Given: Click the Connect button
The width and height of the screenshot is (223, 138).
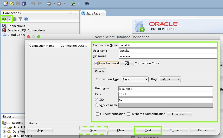Looking at the screenshot, I should [x=175, y=130].
